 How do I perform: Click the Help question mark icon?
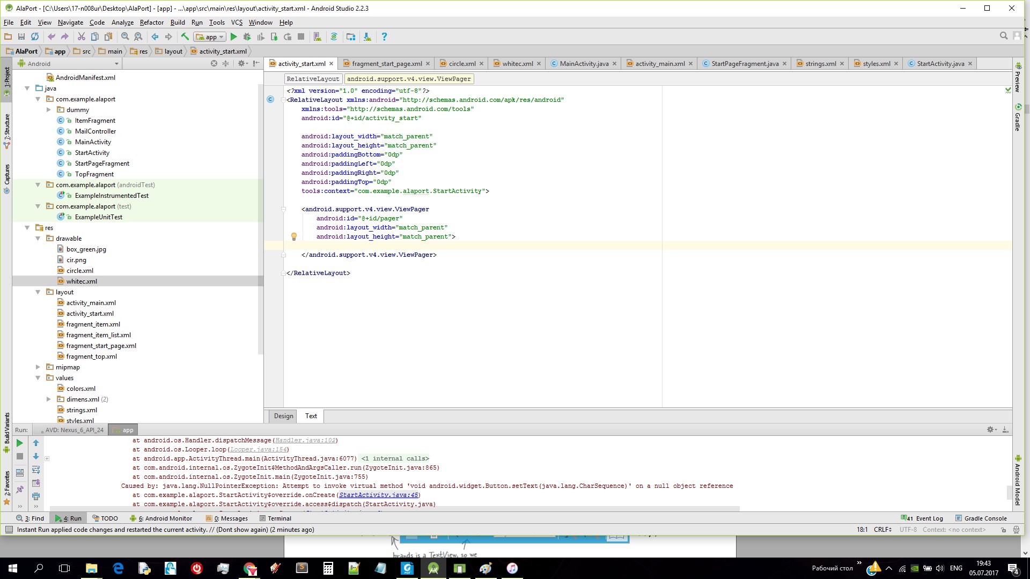tap(384, 36)
